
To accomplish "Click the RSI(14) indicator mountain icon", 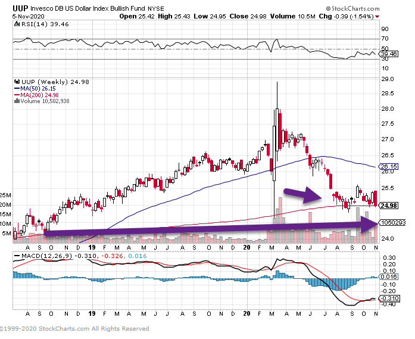I will tap(17, 24).
